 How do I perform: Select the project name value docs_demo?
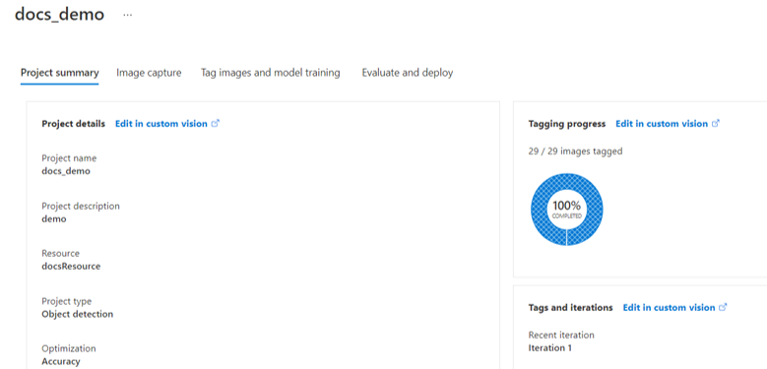[x=66, y=171]
